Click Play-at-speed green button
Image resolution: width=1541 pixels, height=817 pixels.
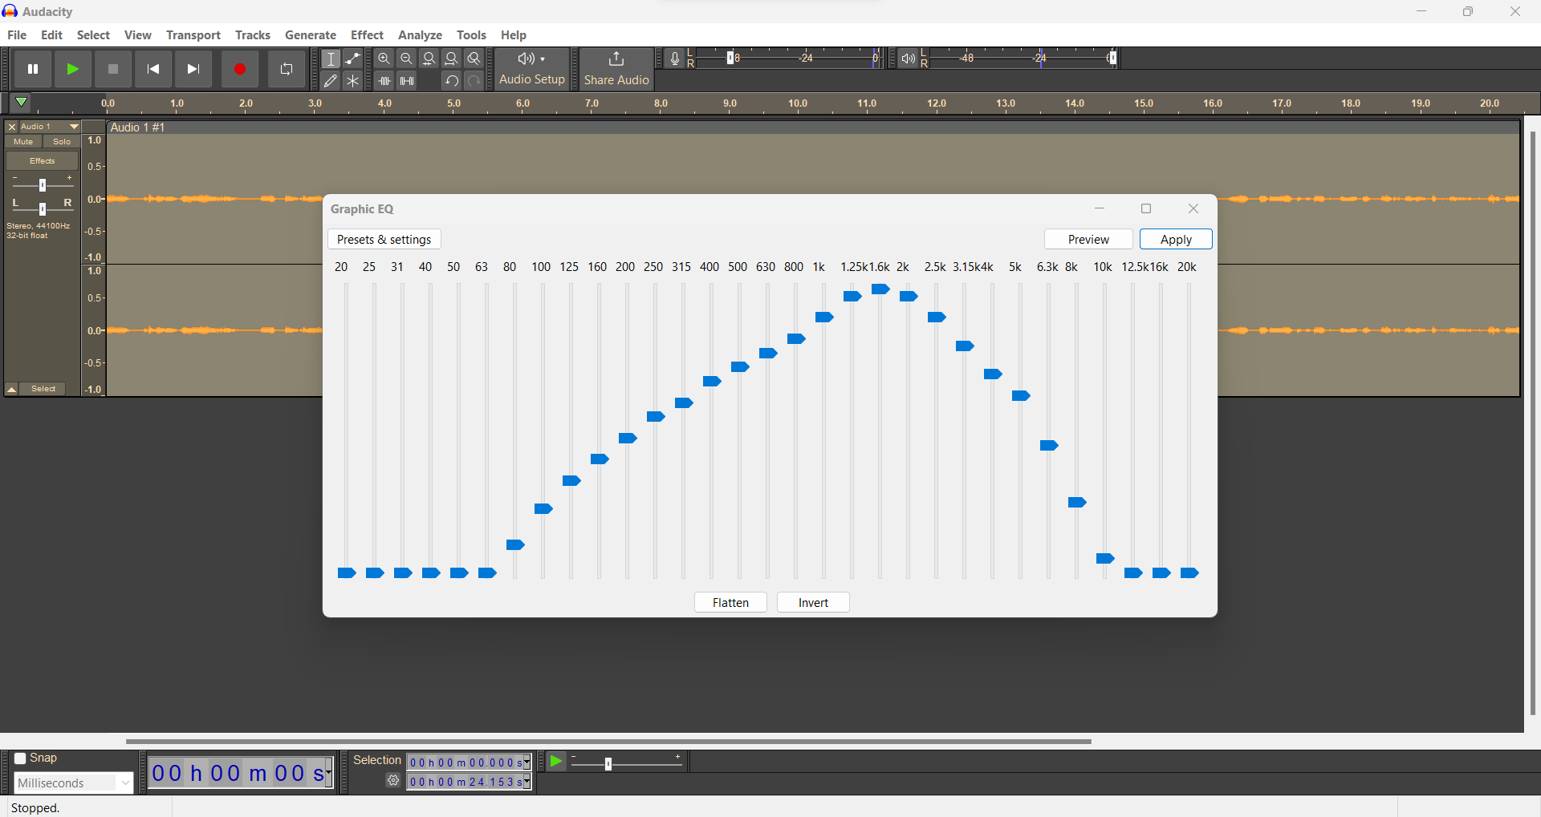point(556,761)
